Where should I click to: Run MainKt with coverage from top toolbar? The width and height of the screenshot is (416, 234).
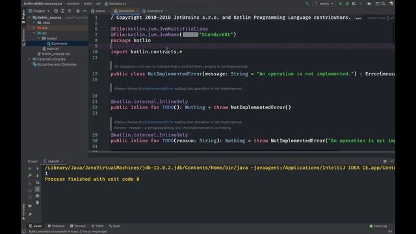(354, 4)
